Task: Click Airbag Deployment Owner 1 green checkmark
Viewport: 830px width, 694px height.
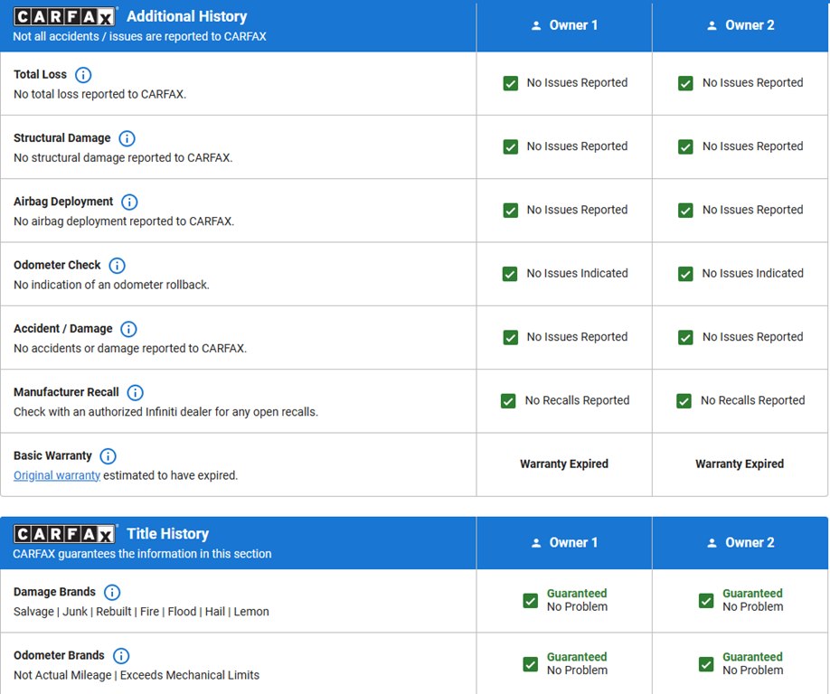Action: click(x=510, y=210)
